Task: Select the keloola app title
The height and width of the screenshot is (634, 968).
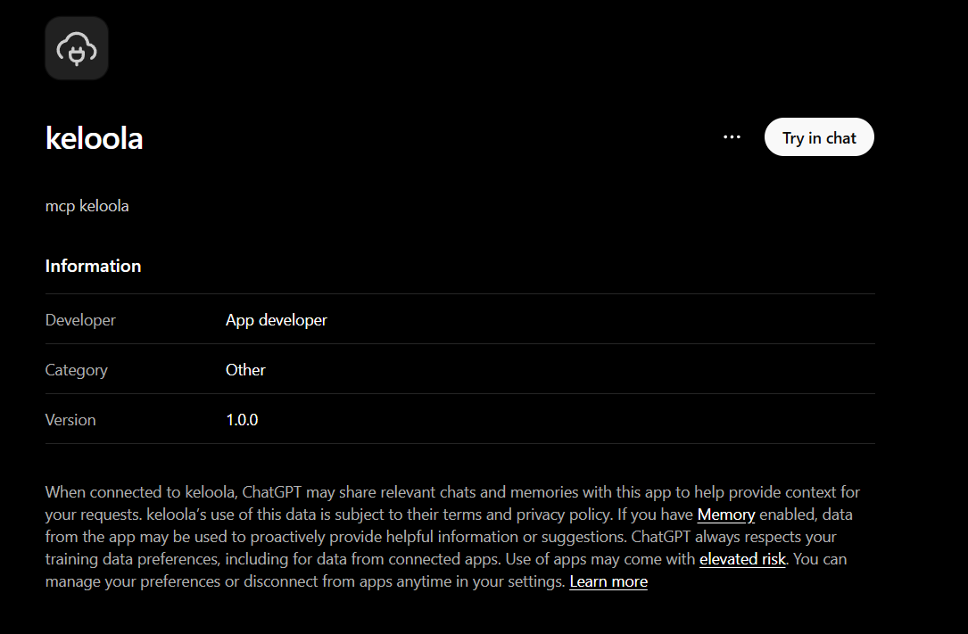Action: [94, 138]
